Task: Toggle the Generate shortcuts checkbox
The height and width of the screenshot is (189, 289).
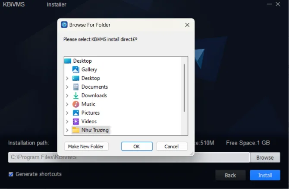Action: [x=11, y=174]
